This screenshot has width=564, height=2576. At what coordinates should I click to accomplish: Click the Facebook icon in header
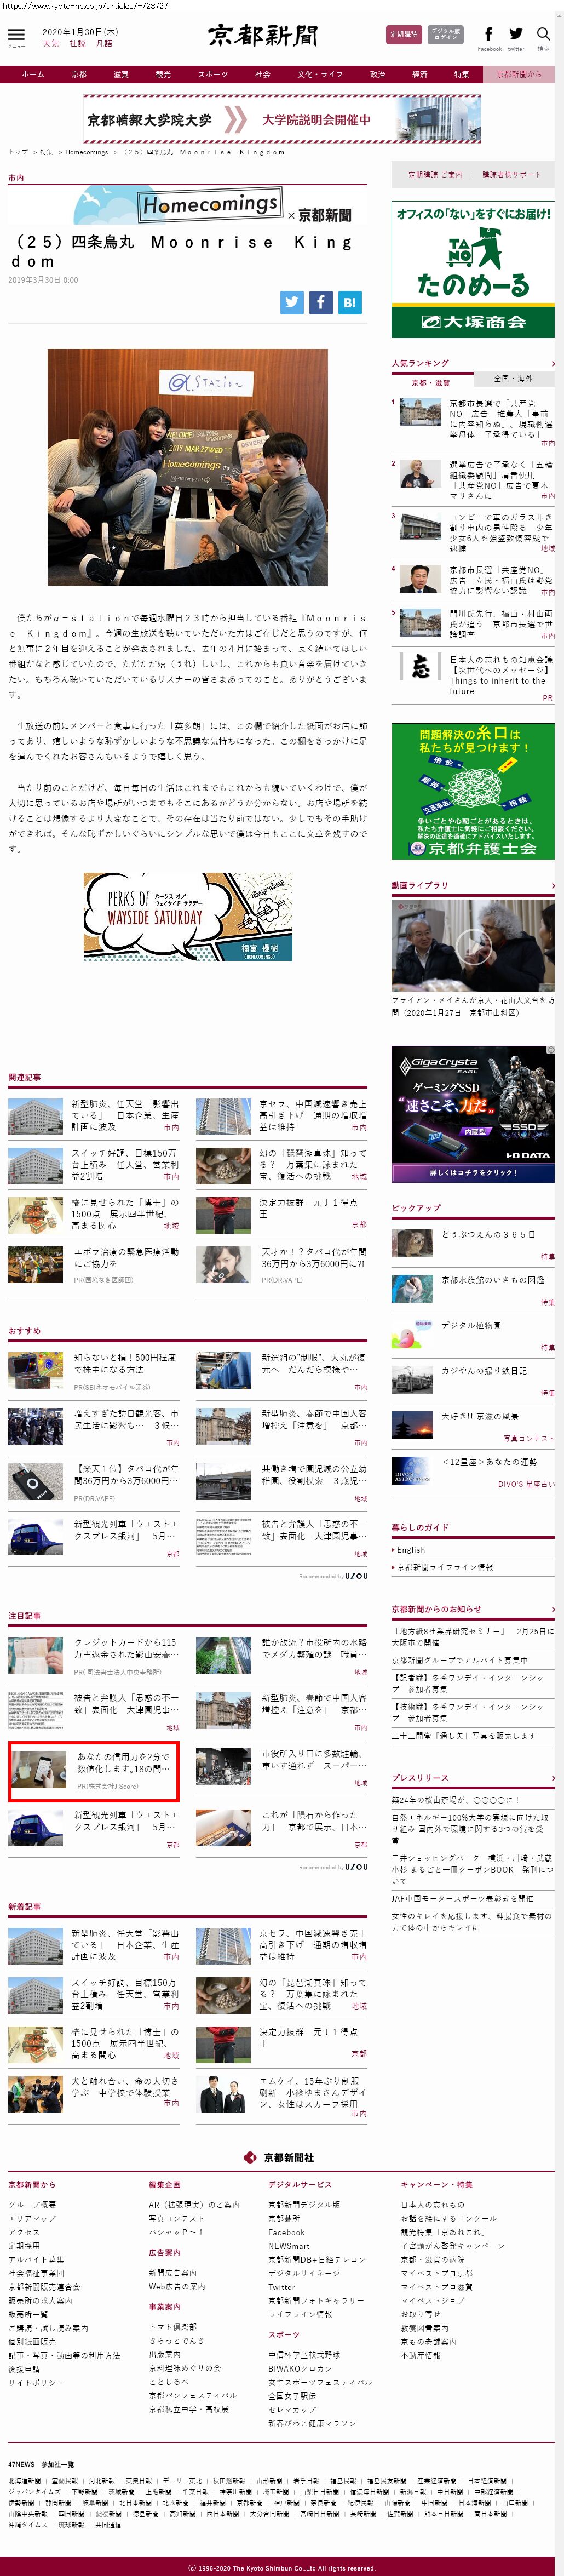point(489,35)
